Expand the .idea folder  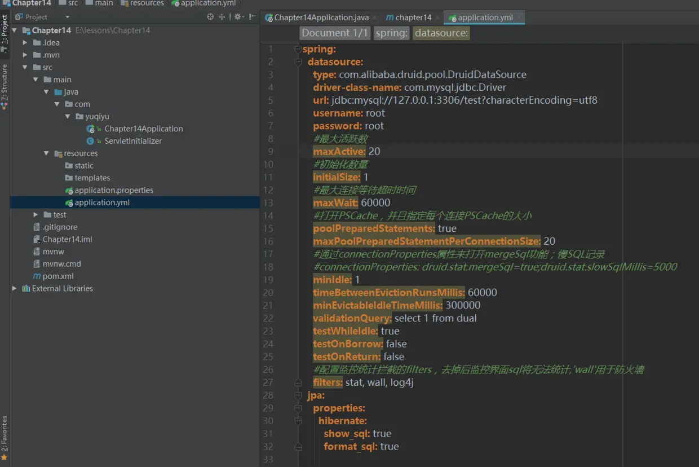pyautogui.click(x=25, y=43)
